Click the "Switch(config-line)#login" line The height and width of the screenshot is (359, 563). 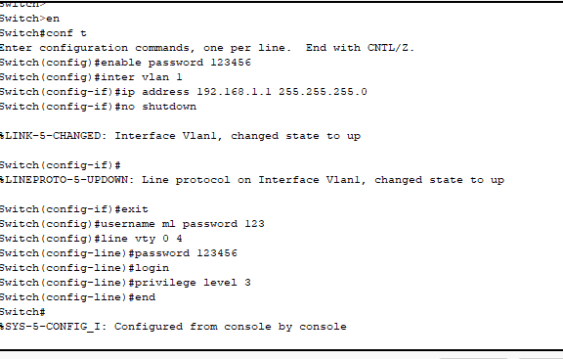[x=84, y=268]
